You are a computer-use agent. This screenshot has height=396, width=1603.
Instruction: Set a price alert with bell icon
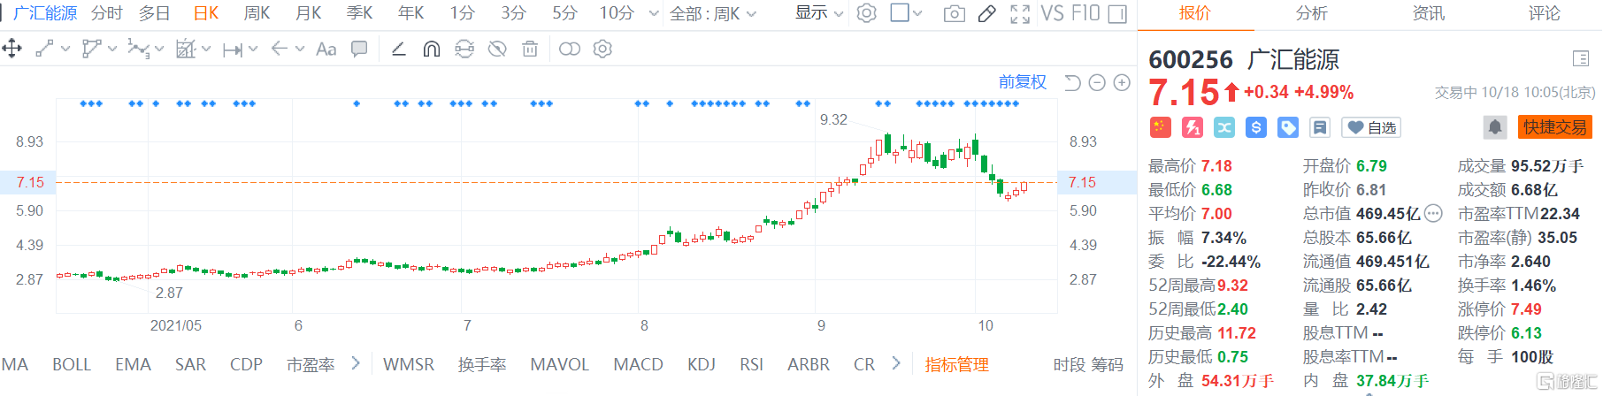pyautogui.click(x=1495, y=127)
